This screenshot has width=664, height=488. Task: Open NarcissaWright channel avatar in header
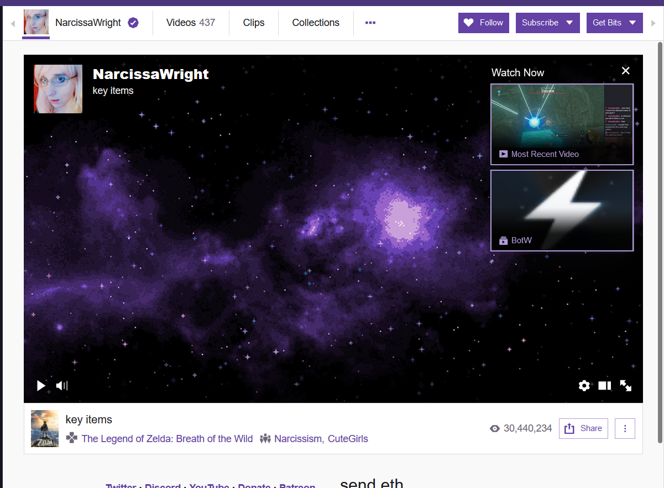[36, 22]
